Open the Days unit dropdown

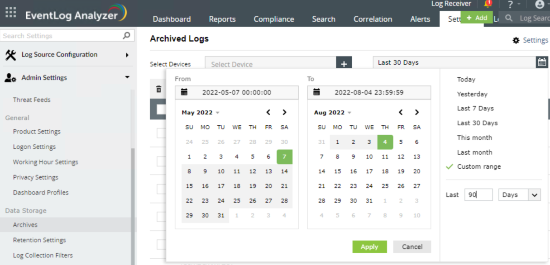tap(520, 195)
